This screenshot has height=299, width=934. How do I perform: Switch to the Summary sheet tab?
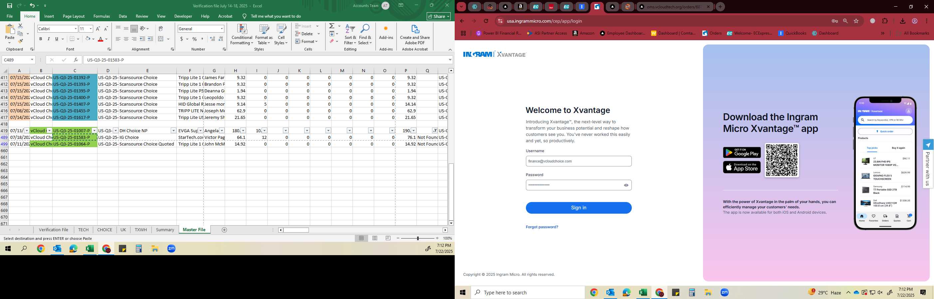point(165,230)
